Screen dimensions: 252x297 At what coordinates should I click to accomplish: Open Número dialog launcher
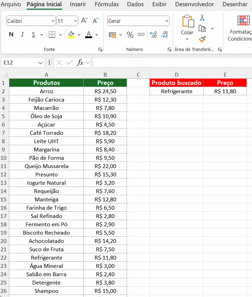pos(170,50)
